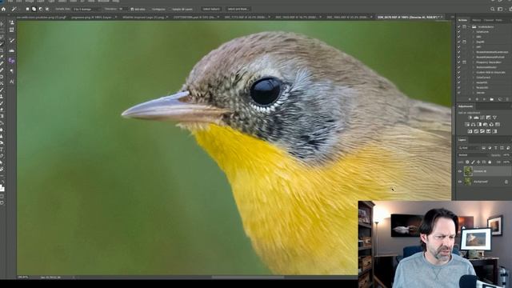Image resolution: width=512 pixels, height=288 pixels.
Task: Click the Create new action icon
Action: [x=499, y=99]
